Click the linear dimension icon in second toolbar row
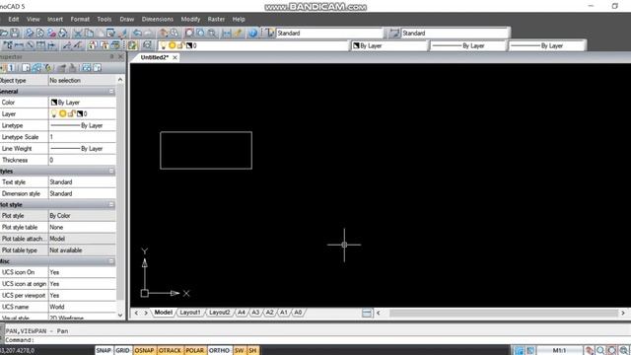 coord(19,45)
